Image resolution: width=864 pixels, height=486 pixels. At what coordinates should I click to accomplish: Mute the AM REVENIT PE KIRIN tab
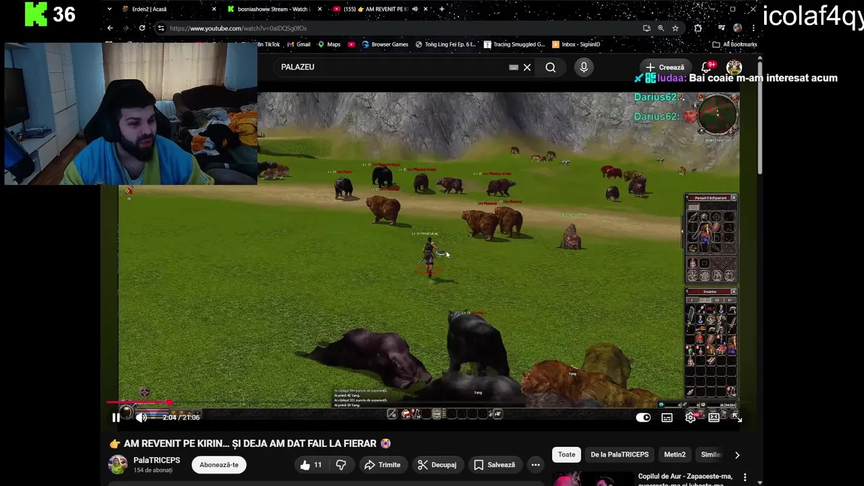coord(415,9)
